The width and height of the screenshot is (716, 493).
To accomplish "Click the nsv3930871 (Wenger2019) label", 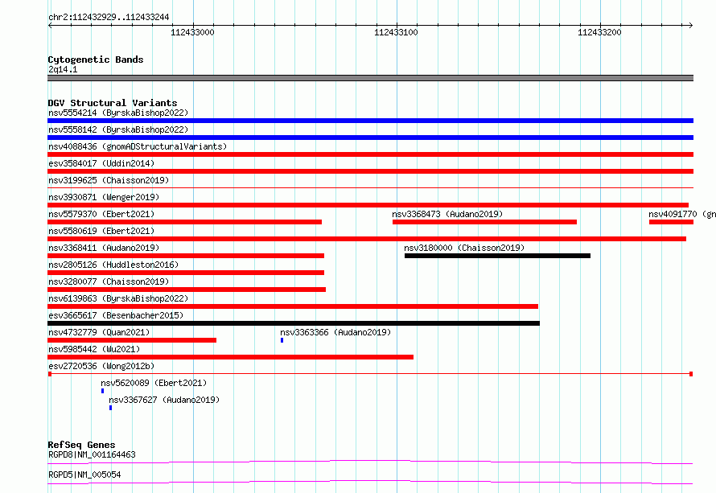I will click(x=104, y=197).
